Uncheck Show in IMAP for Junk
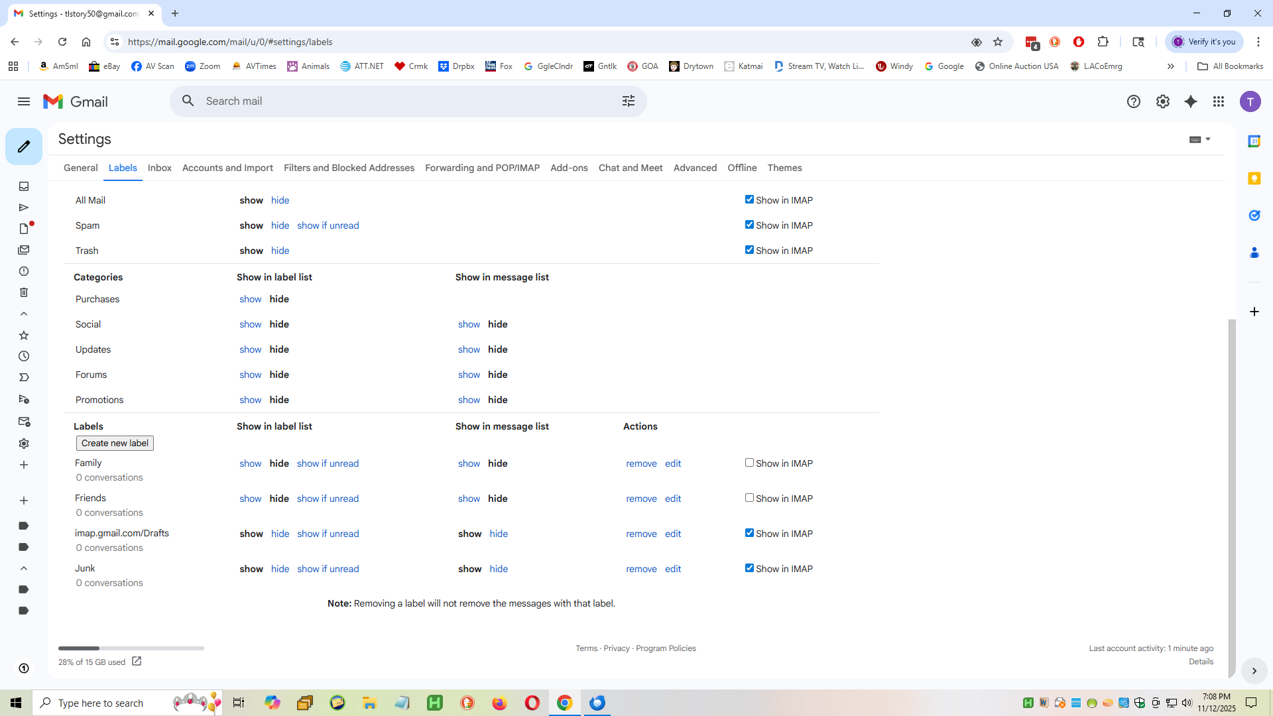The width and height of the screenshot is (1273, 716). click(x=749, y=568)
